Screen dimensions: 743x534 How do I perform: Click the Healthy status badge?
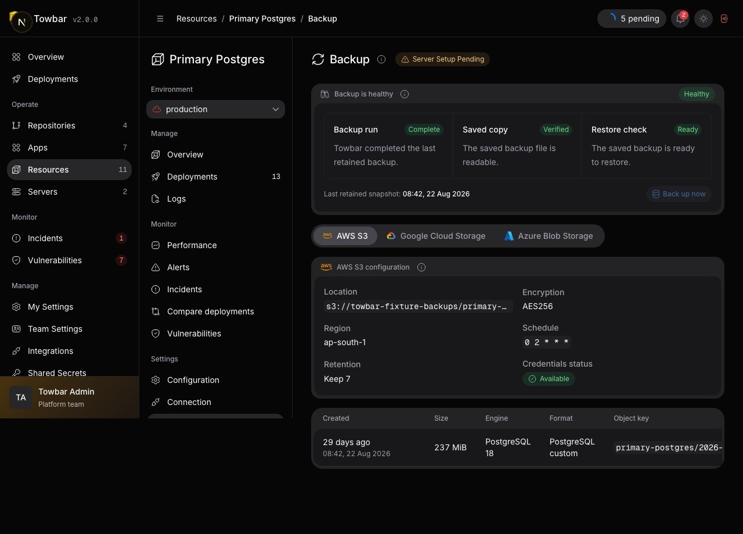tap(697, 94)
